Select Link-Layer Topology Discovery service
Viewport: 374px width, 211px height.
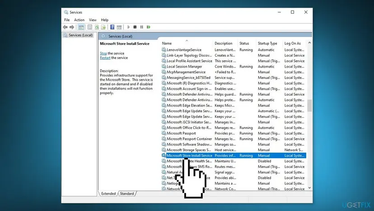(234, 55)
